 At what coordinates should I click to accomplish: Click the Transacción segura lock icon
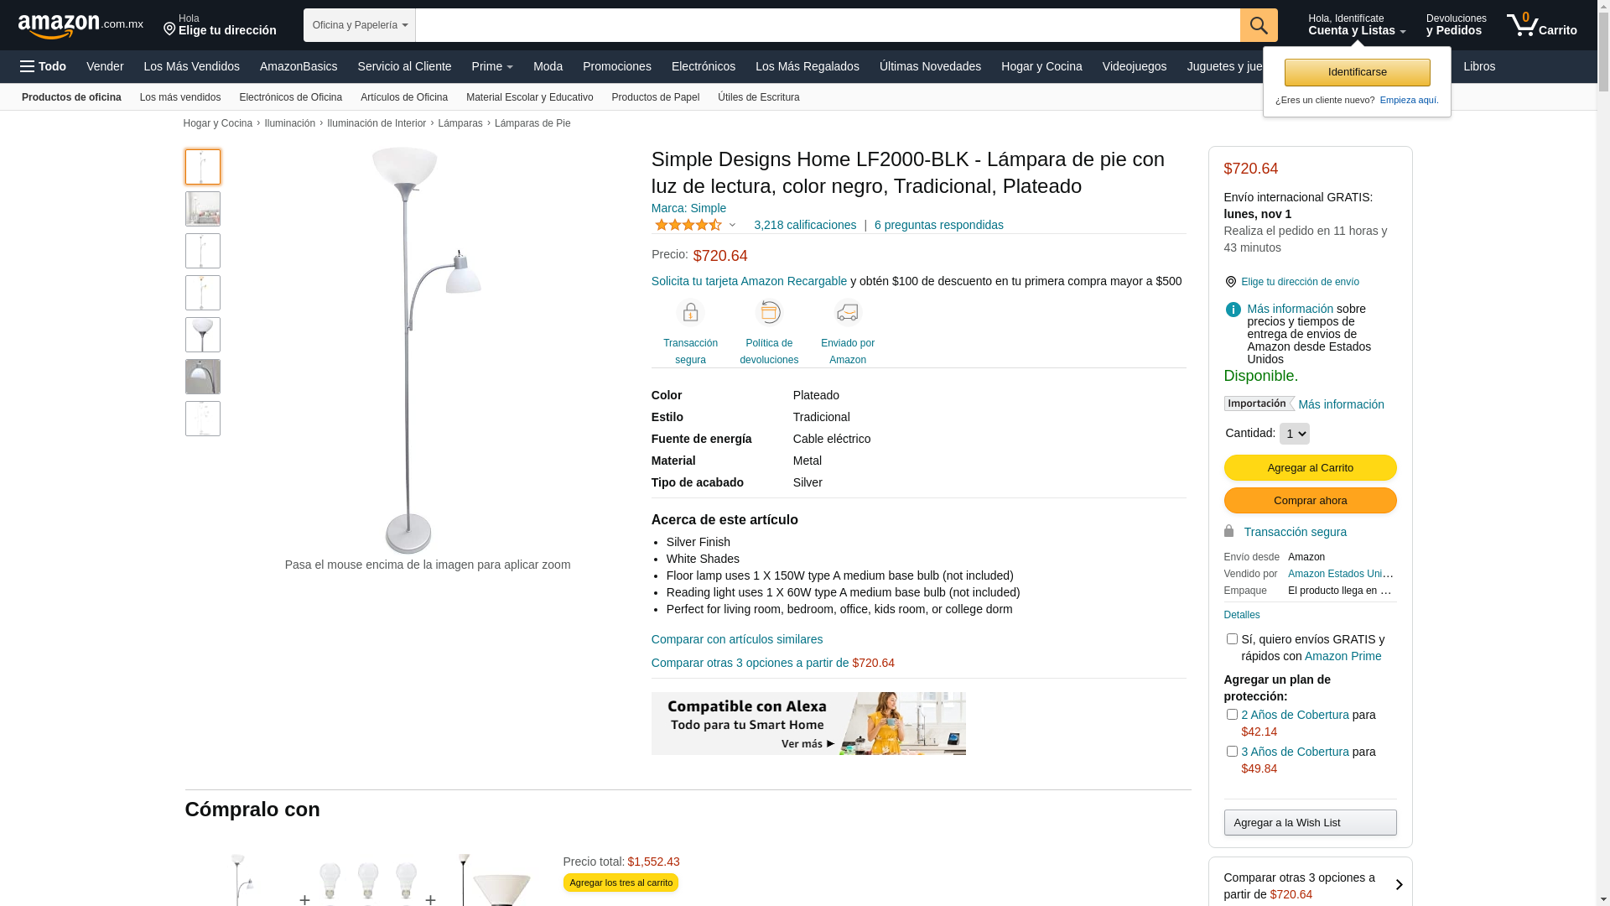point(690,313)
